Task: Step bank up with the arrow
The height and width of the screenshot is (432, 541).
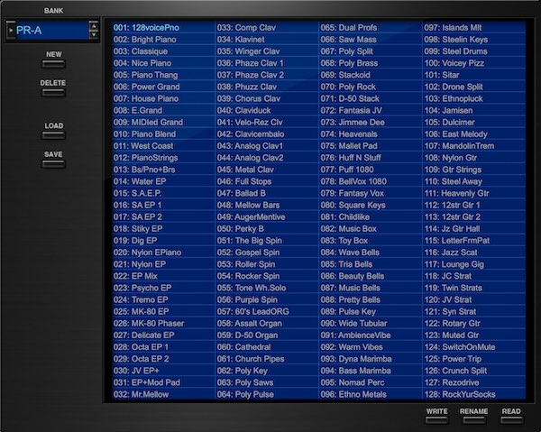Action: (94, 26)
